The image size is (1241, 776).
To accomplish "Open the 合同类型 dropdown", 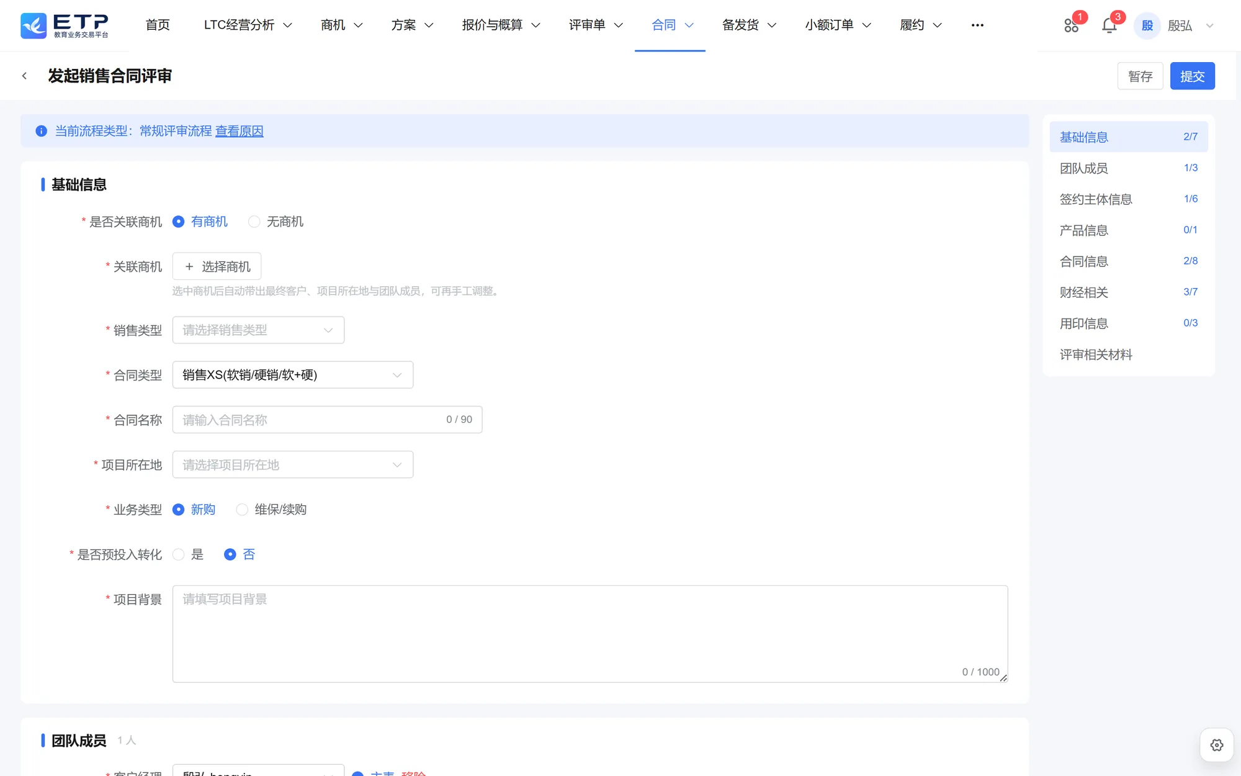I will click(293, 375).
